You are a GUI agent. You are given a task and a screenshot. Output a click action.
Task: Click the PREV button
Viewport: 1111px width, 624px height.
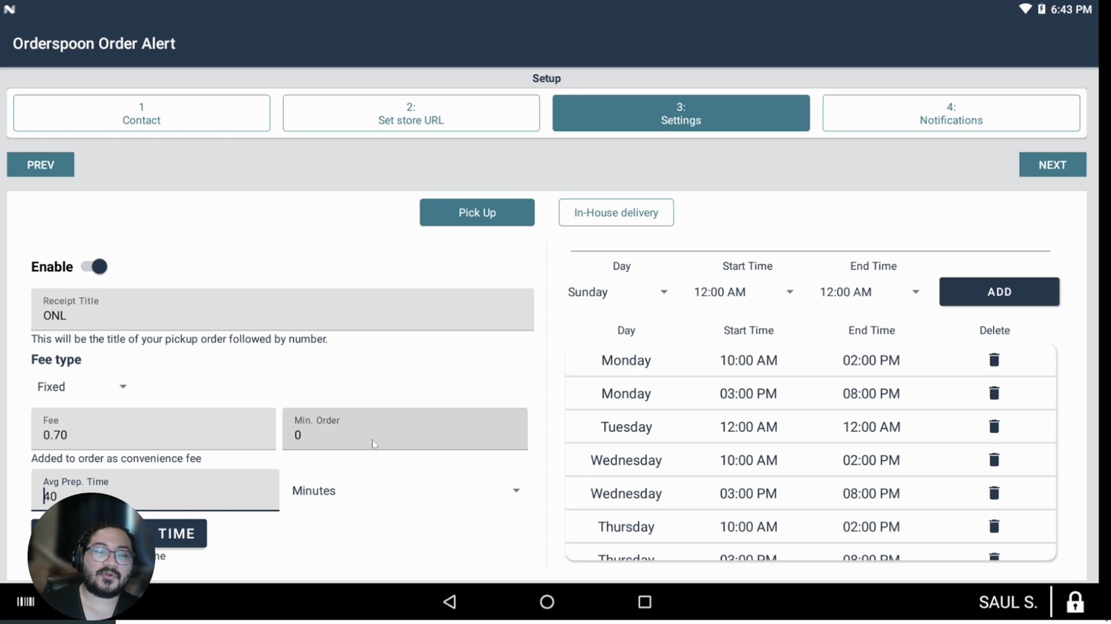40,165
